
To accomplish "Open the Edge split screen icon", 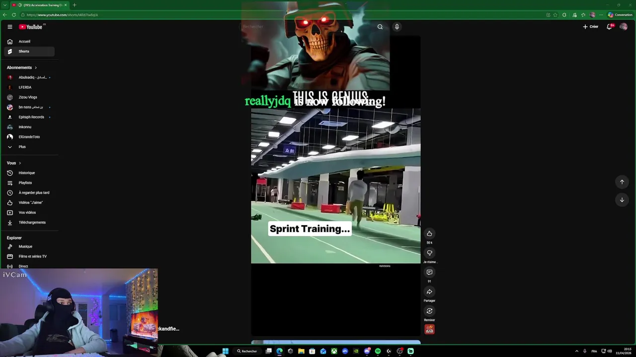I will tap(548, 15).
